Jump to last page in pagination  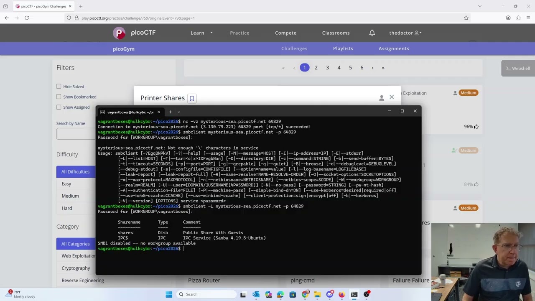(383, 68)
